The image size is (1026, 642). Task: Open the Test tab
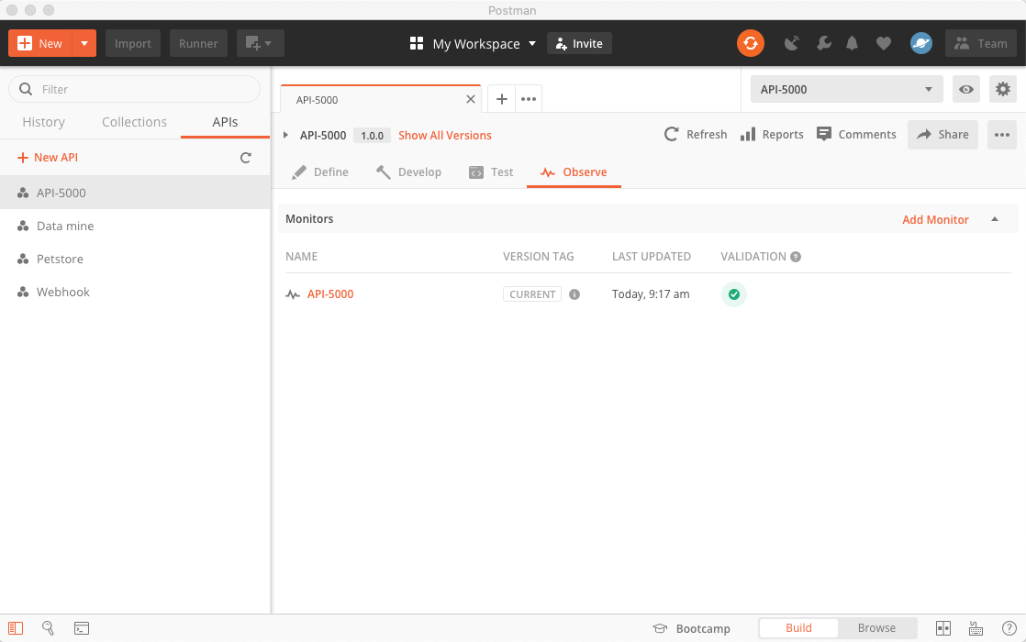point(491,172)
